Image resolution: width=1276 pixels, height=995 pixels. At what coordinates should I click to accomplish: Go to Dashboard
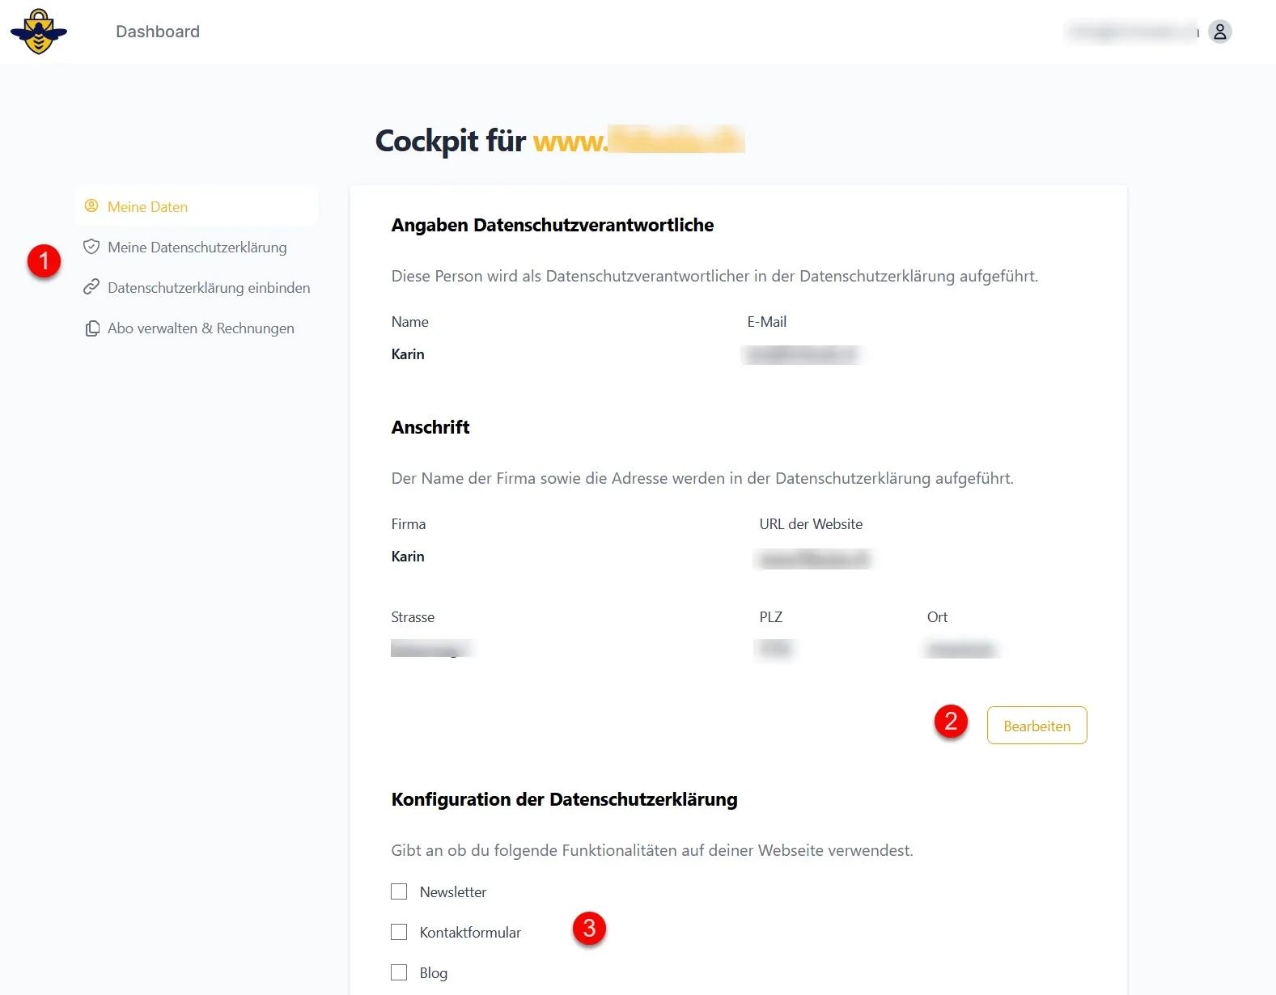tap(158, 32)
